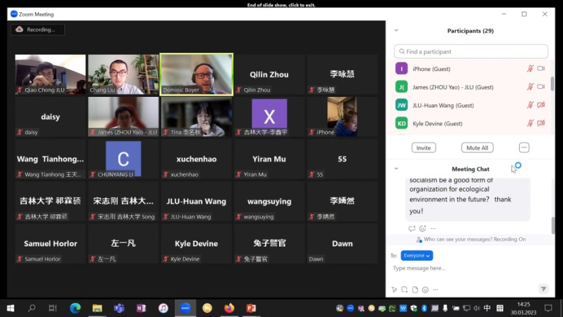Toggle video for Kyle Devine (Guest)

click(x=541, y=123)
